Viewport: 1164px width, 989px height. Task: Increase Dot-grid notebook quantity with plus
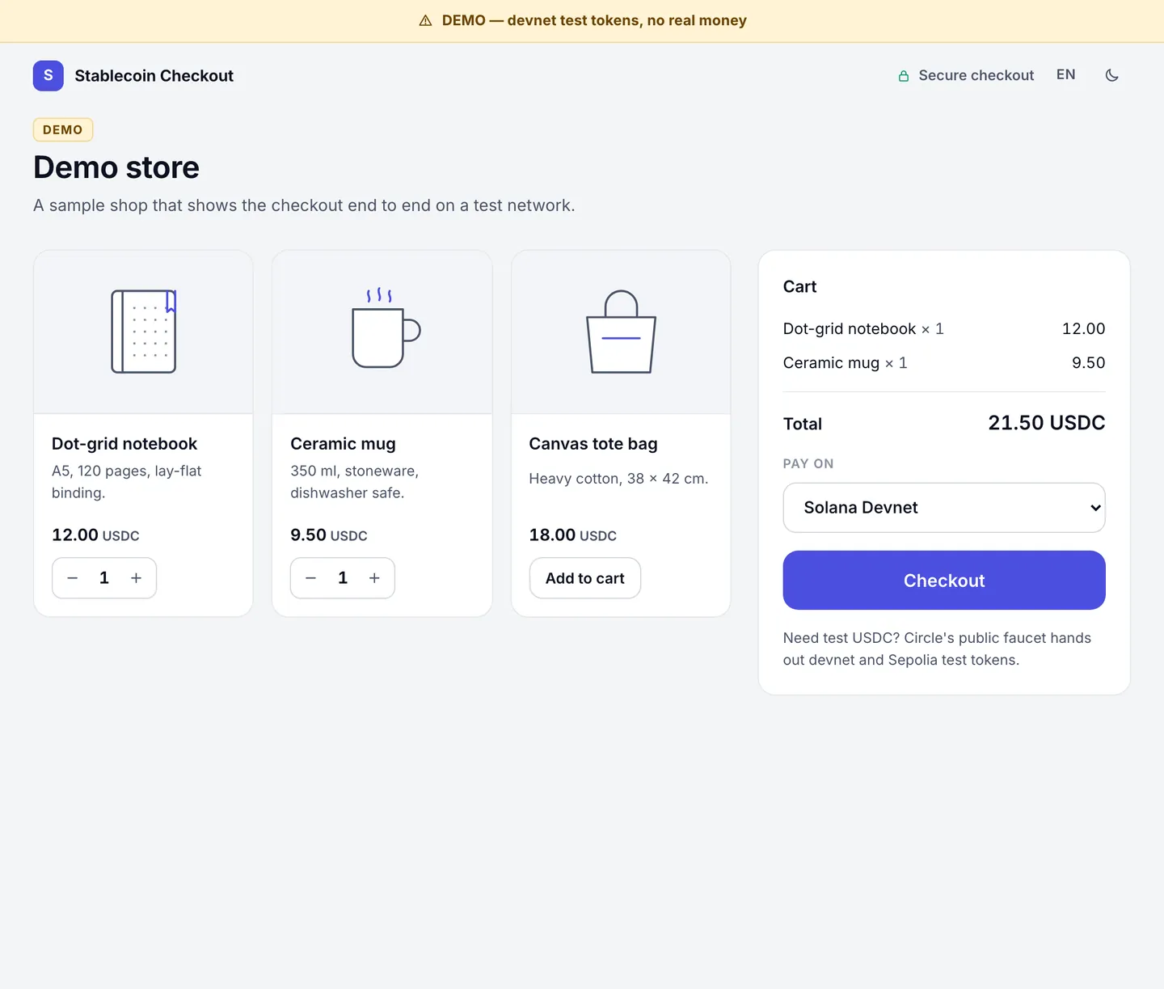(136, 578)
